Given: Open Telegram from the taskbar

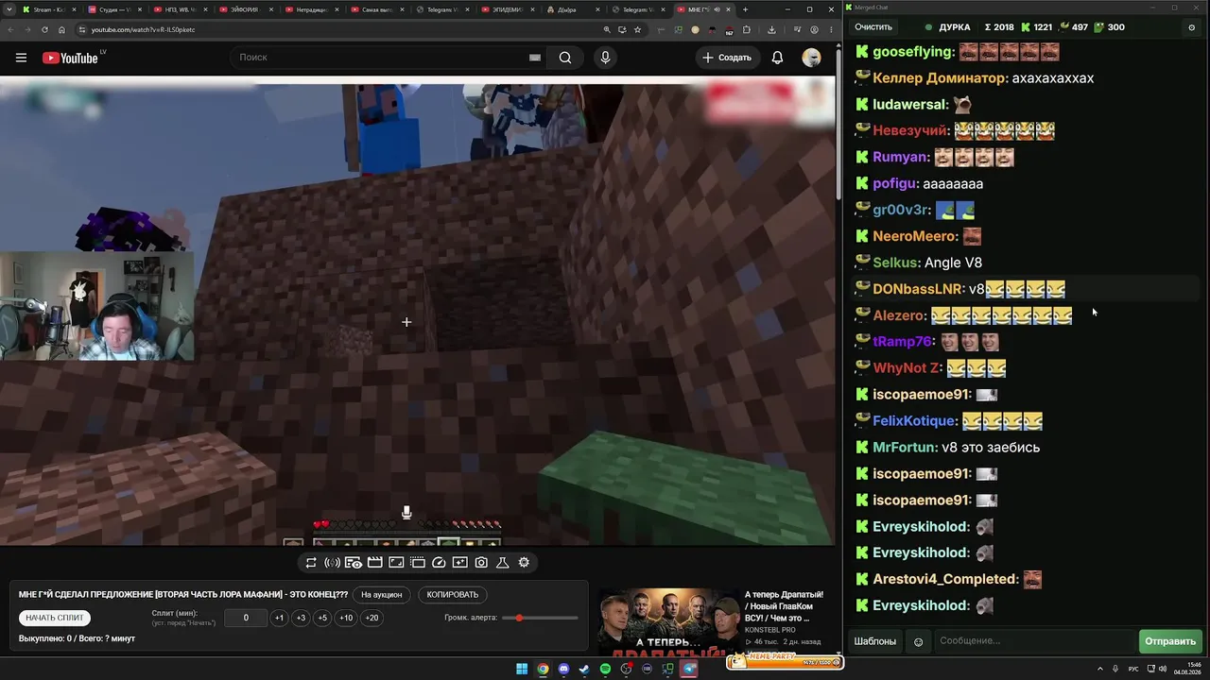Looking at the screenshot, I should click(689, 669).
